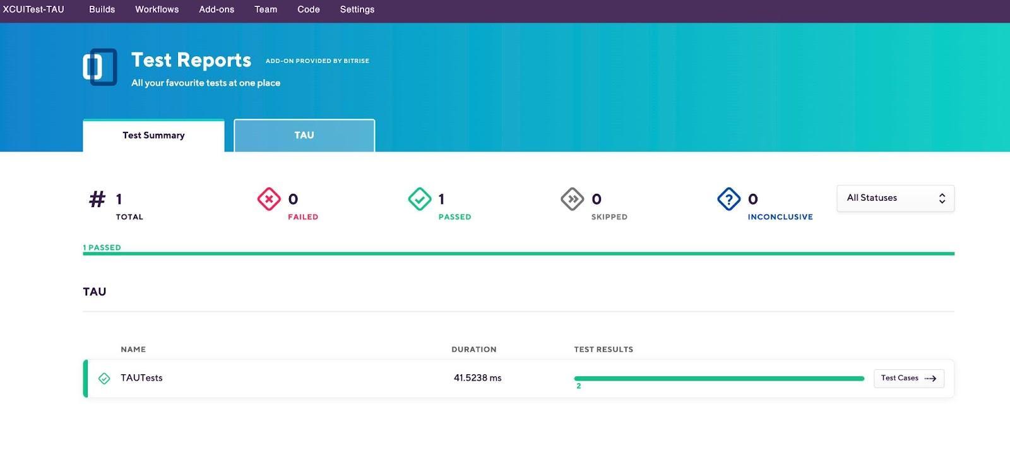Click the red Failed diamond icon
This screenshot has width=1010, height=462.
tap(269, 199)
